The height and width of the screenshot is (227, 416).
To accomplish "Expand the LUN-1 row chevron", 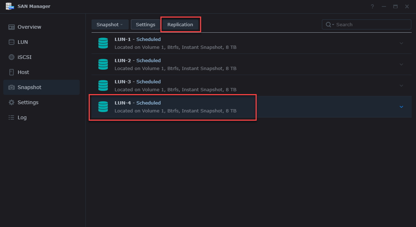I will click(401, 43).
